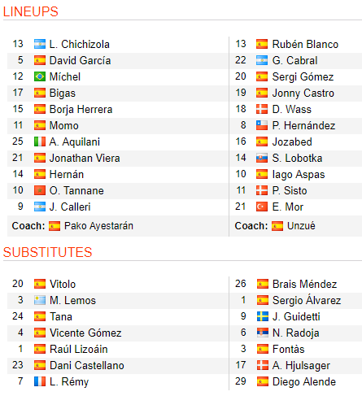The image size is (362, 396).
Task: Click the Morocco flag next to O. Tannane
Action: coord(40,190)
